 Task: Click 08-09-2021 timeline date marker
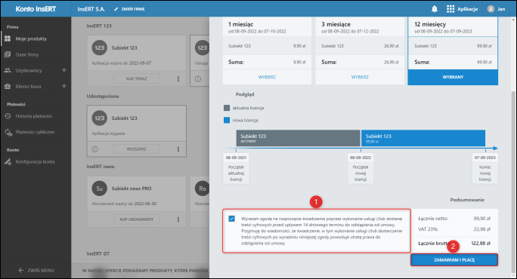[236, 158]
